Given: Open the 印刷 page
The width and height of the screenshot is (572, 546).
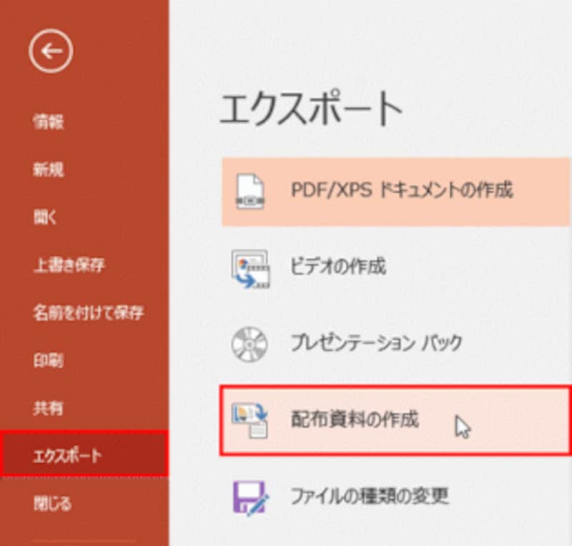Looking at the screenshot, I should pos(49,360).
